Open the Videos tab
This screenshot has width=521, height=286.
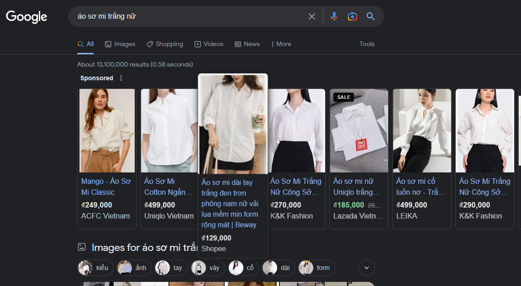click(x=209, y=44)
